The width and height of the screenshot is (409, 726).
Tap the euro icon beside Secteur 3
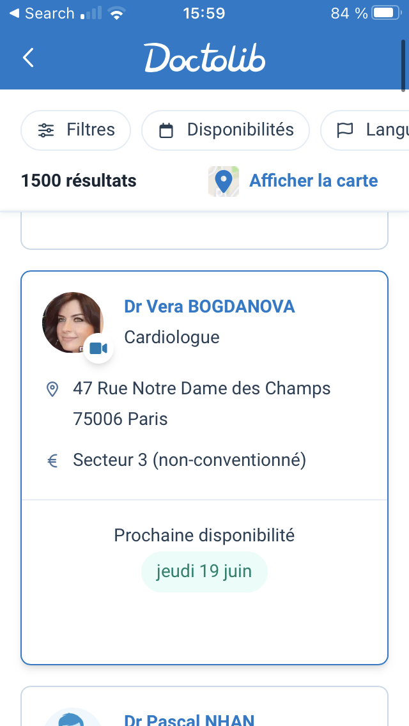pos(53,460)
